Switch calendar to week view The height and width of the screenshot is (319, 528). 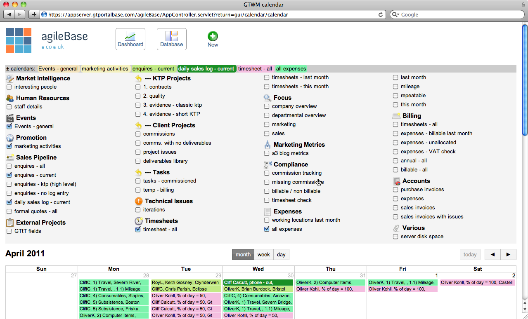pos(263,255)
